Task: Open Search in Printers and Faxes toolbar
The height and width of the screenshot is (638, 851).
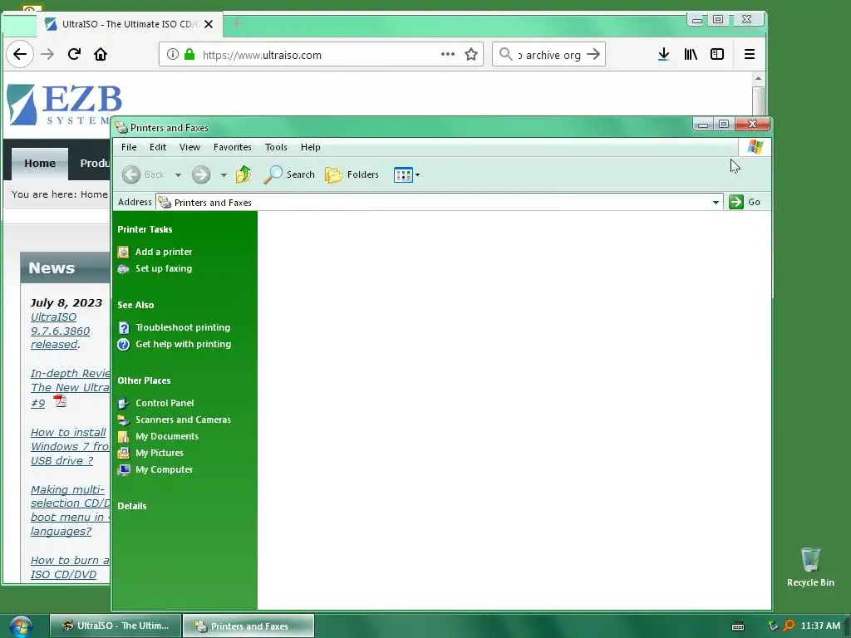Action: point(289,174)
